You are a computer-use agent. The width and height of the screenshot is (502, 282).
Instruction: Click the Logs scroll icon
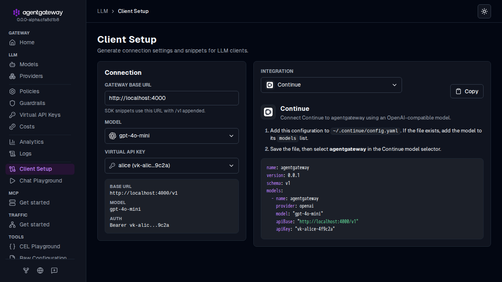[13, 154]
